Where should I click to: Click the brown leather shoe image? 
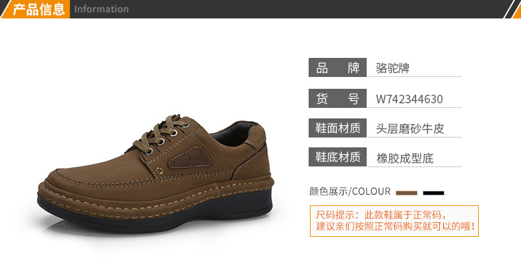click(156, 172)
